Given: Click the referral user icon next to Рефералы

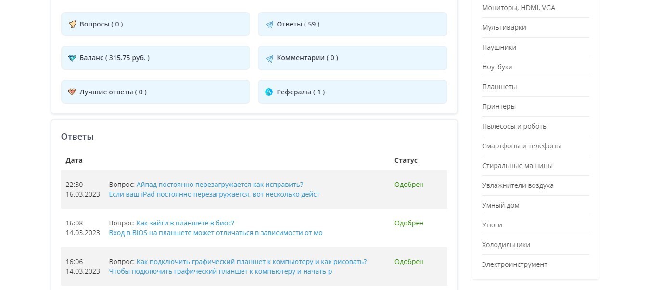Looking at the screenshot, I should click(x=269, y=92).
